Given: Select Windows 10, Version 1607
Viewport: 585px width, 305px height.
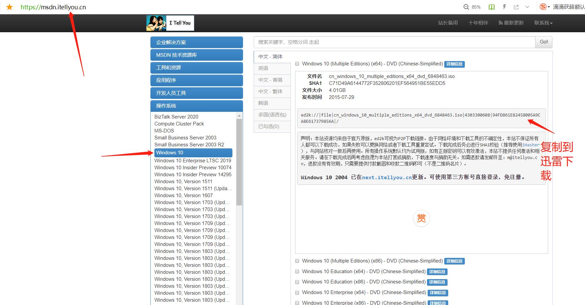Looking at the screenshot, I should 184,195.
